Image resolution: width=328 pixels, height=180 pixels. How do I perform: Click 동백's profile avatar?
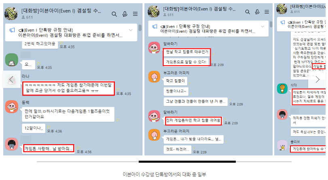click(x=12, y=107)
